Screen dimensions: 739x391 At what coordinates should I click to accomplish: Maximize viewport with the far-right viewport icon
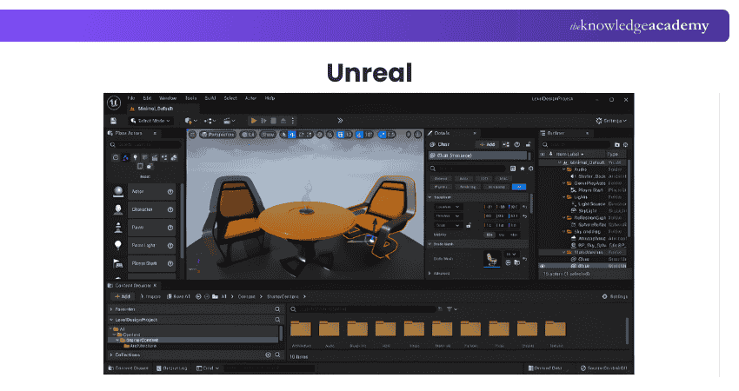(x=417, y=135)
